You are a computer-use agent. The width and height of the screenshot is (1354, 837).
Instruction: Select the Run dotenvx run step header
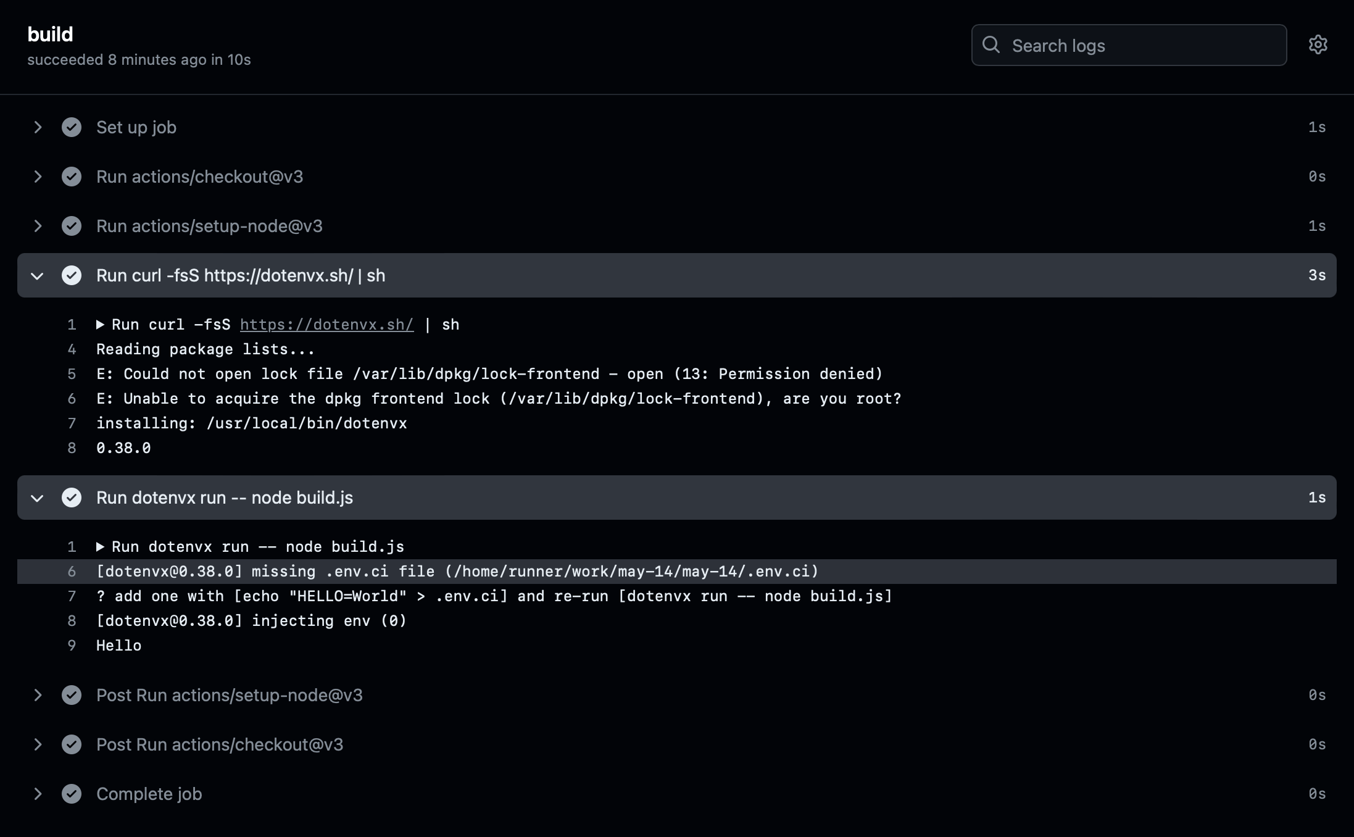click(225, 498)
